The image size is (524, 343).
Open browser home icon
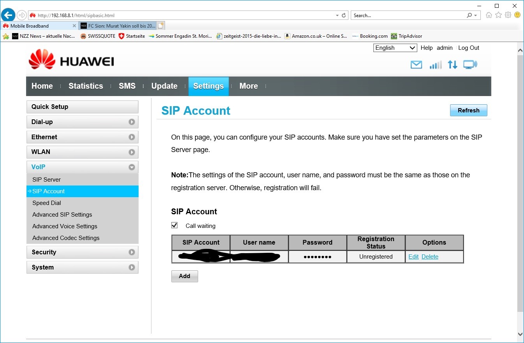click(x=489, y=15)
